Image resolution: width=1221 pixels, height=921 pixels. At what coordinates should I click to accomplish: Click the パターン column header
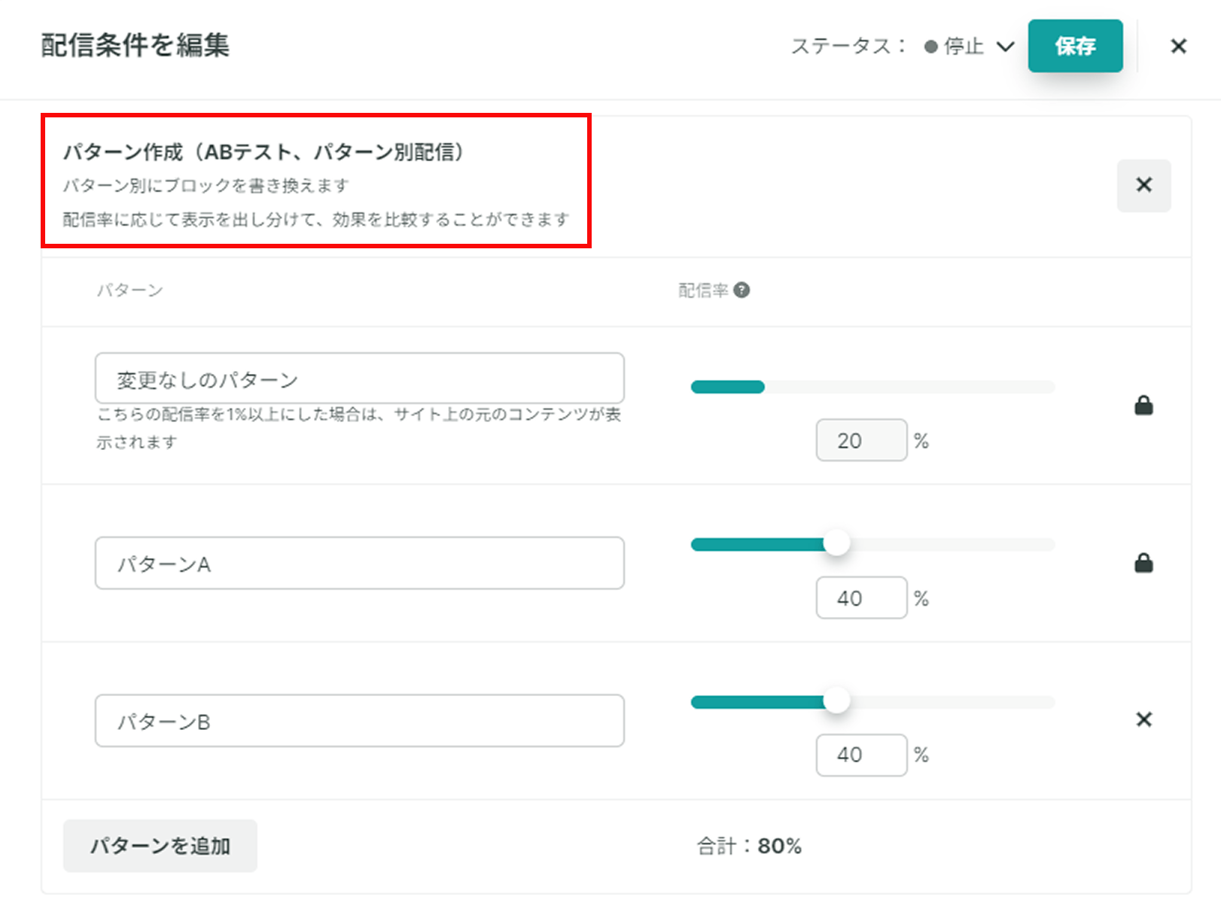coord(129,290)
